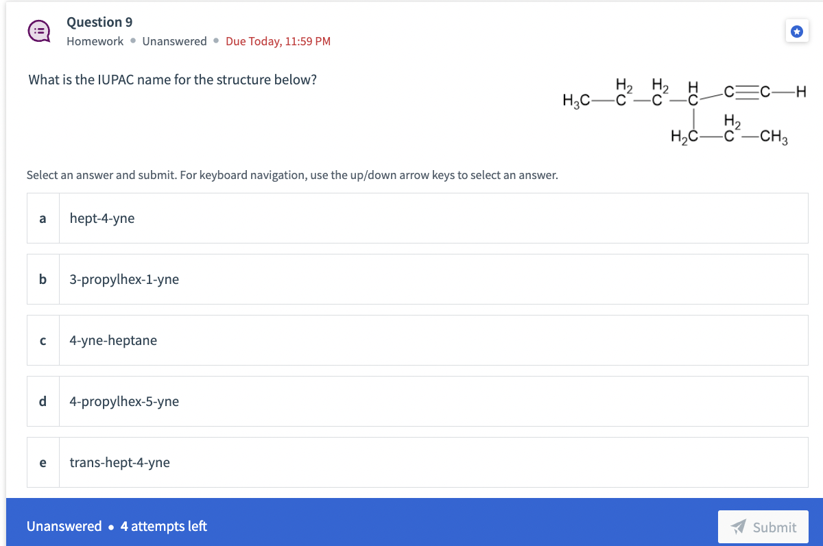Click the red Due Today deadline text
The height and width of the screenshot is (546, 823).
(277, 41)
